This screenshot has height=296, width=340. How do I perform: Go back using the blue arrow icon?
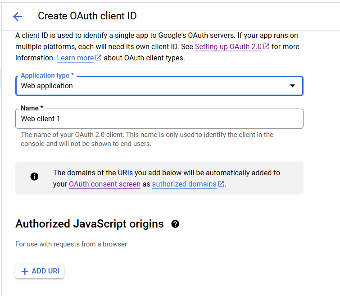coord(18,17)
